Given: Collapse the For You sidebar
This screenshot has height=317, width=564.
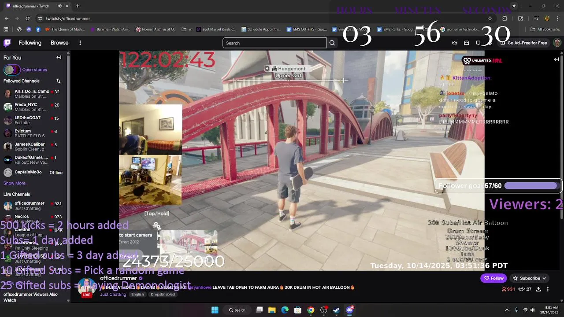Looking at the screenshot, I should coord(59,57).
